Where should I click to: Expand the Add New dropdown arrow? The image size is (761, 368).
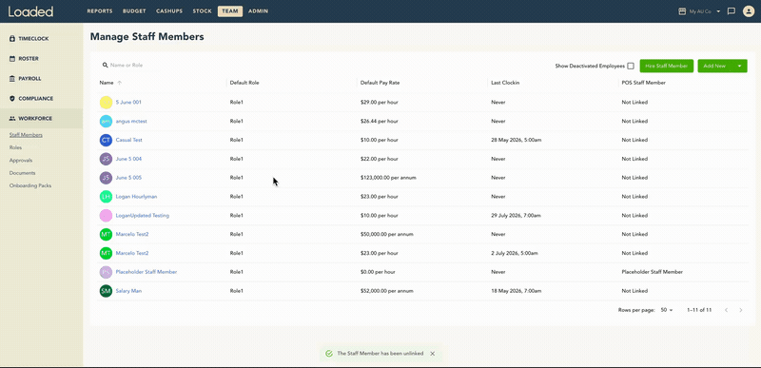tap(740, 66)
